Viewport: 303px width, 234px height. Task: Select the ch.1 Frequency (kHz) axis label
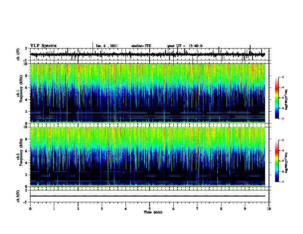point(20,89)
